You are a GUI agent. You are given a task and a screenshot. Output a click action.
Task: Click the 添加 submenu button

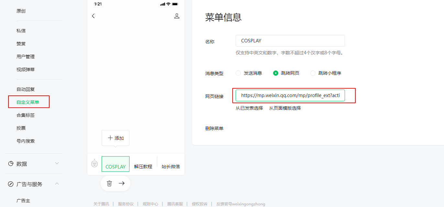click(116, 138)
